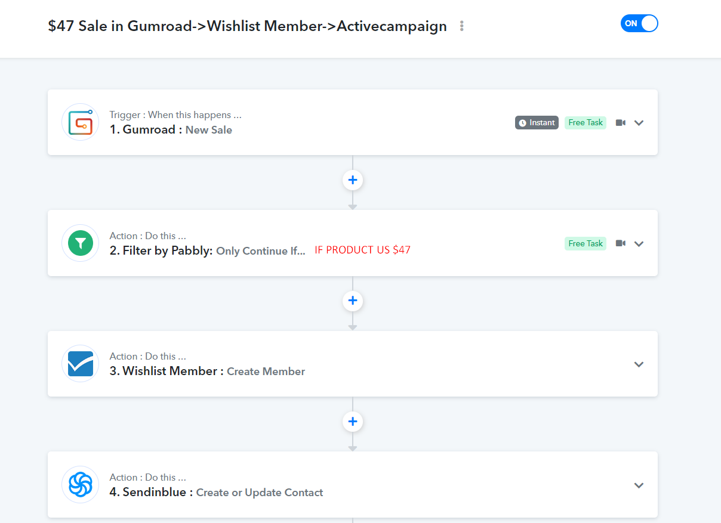
Task: Expand the Filter by Pabbly step
Action: (x=639, y=243)
